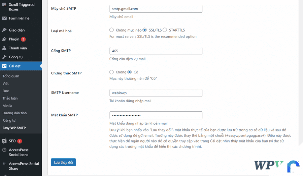Viewport: 303px width, 176px height.
Task: Click the Yoast SEO icon
Action: pos(4,141)
